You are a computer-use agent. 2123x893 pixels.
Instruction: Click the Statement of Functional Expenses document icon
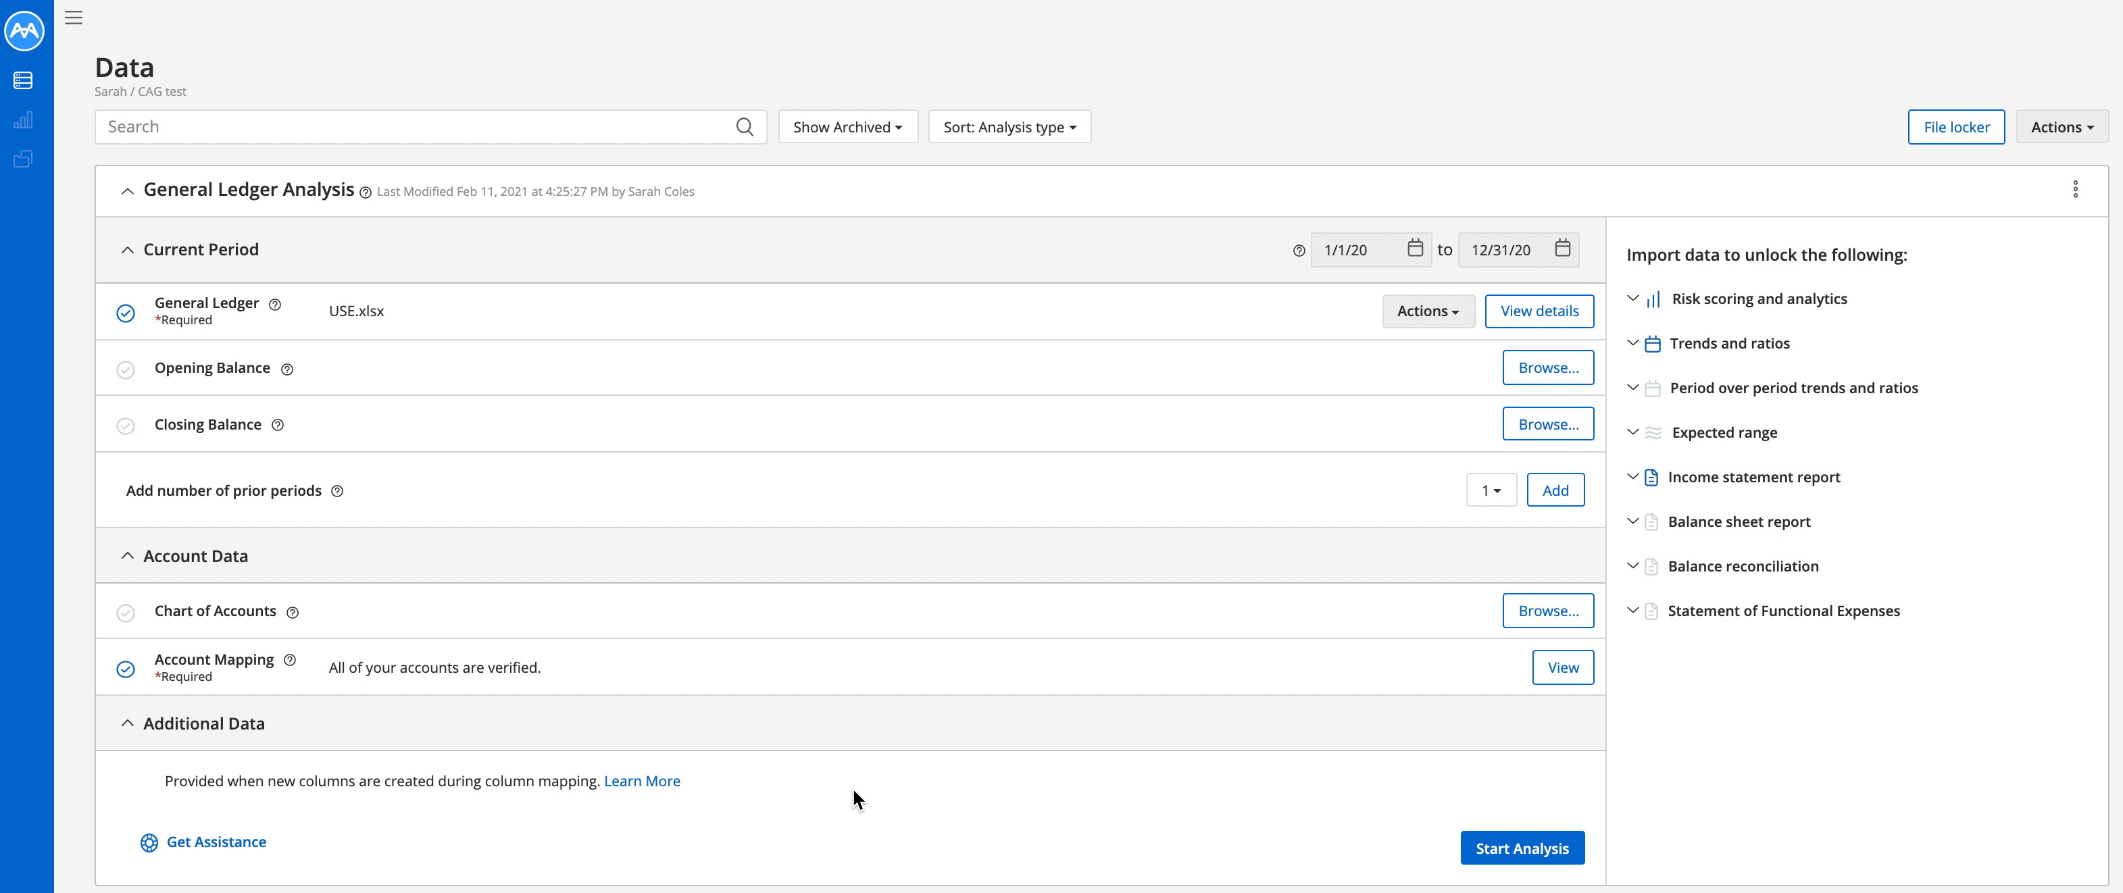pos(1651,611)
